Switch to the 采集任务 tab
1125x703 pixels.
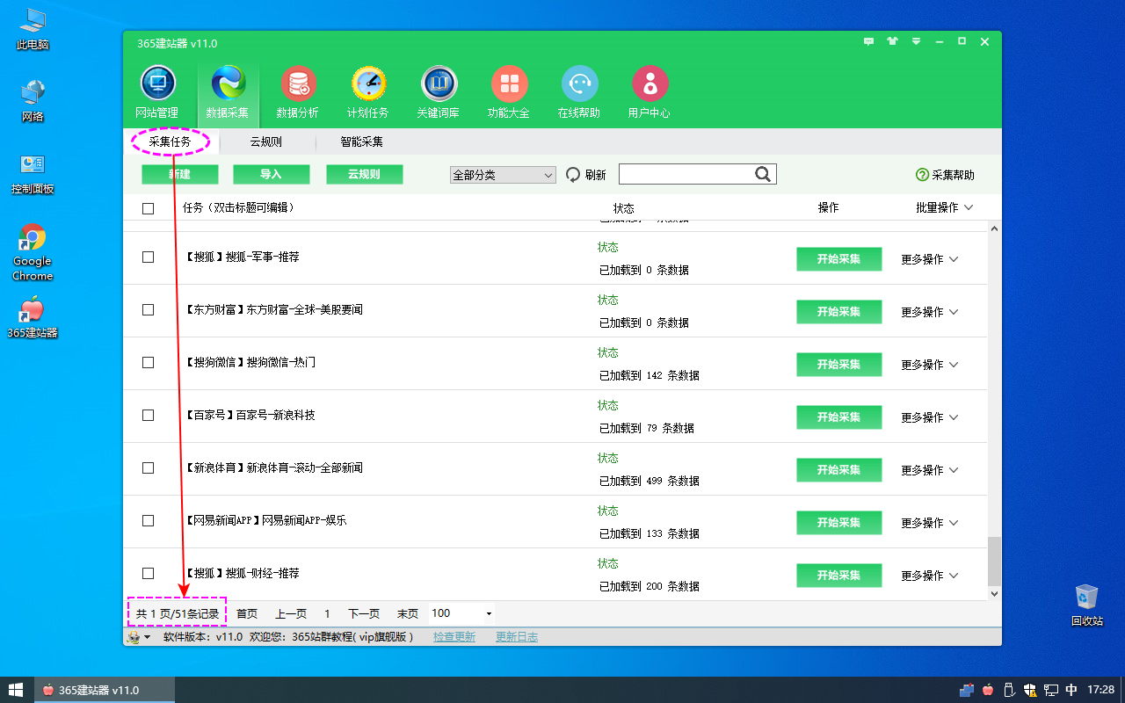tap(170, 141)
